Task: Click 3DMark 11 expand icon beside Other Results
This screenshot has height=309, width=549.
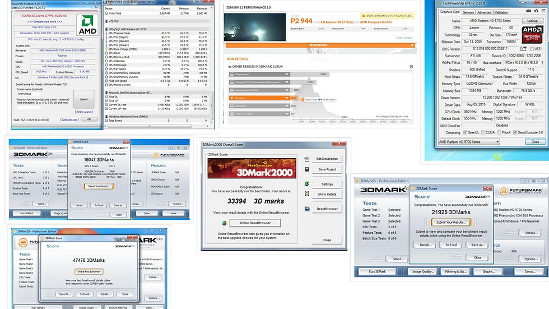Action: point(411,67)
